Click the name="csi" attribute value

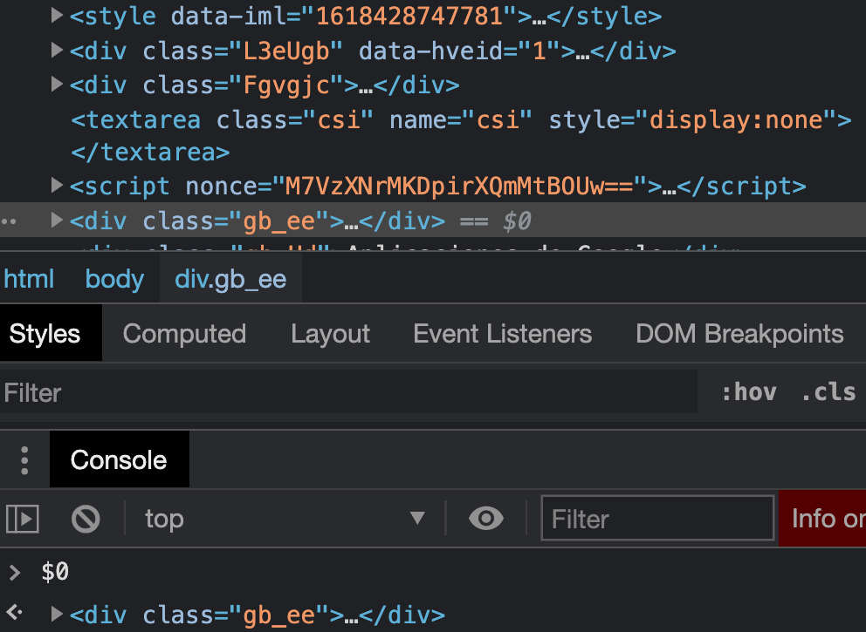click(x=497, y=119)
